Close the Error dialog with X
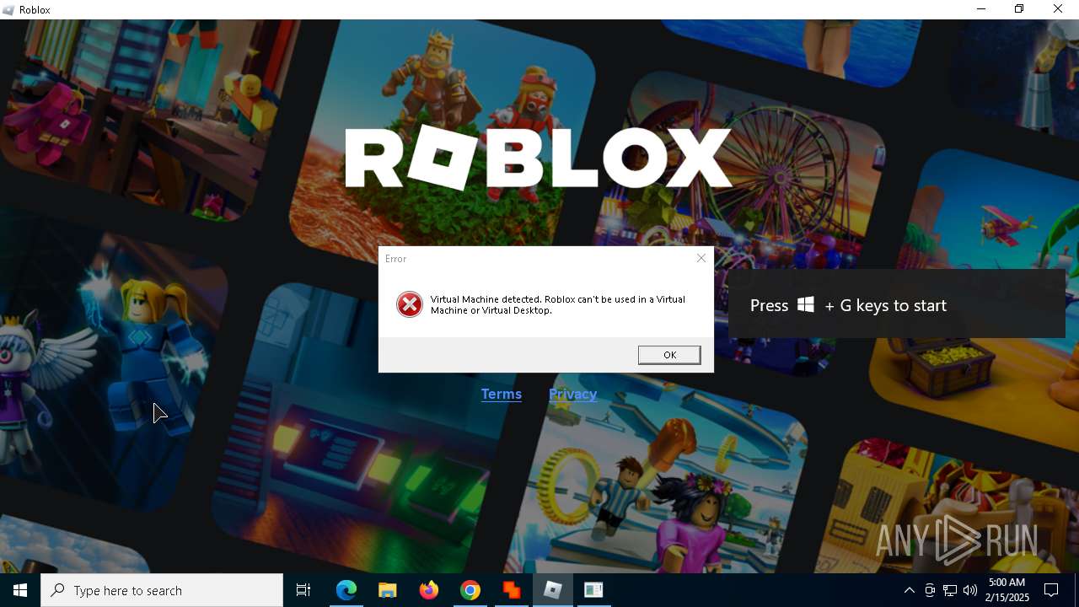Image resolution: width=1079 pixels, height=607 pixels. (701, 258)
